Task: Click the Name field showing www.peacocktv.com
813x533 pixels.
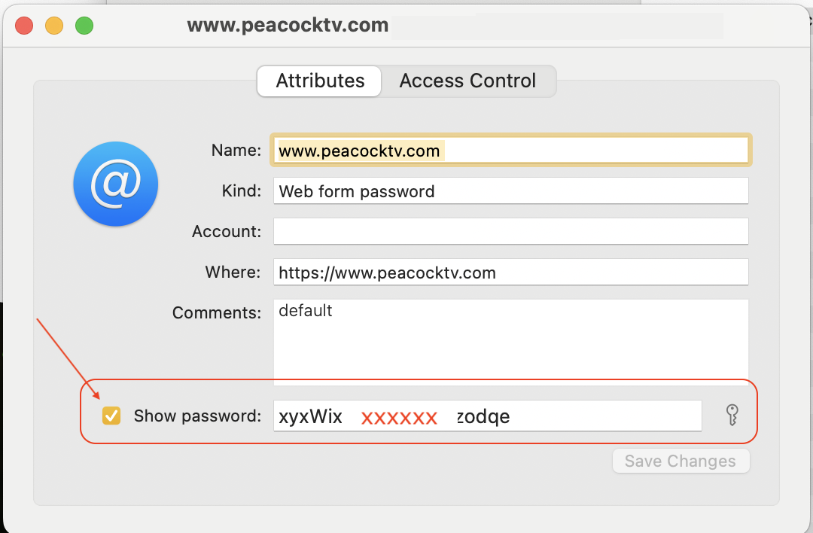Action: (x=510, y=150)
